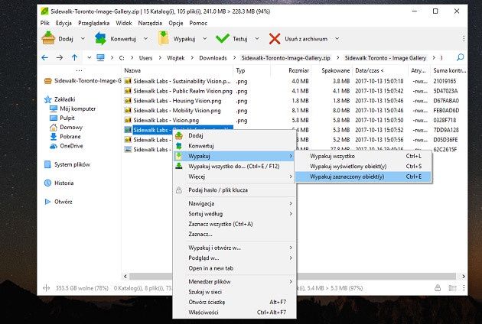Open search with magnifier icon
482x324 pixels.
[460, 57]
